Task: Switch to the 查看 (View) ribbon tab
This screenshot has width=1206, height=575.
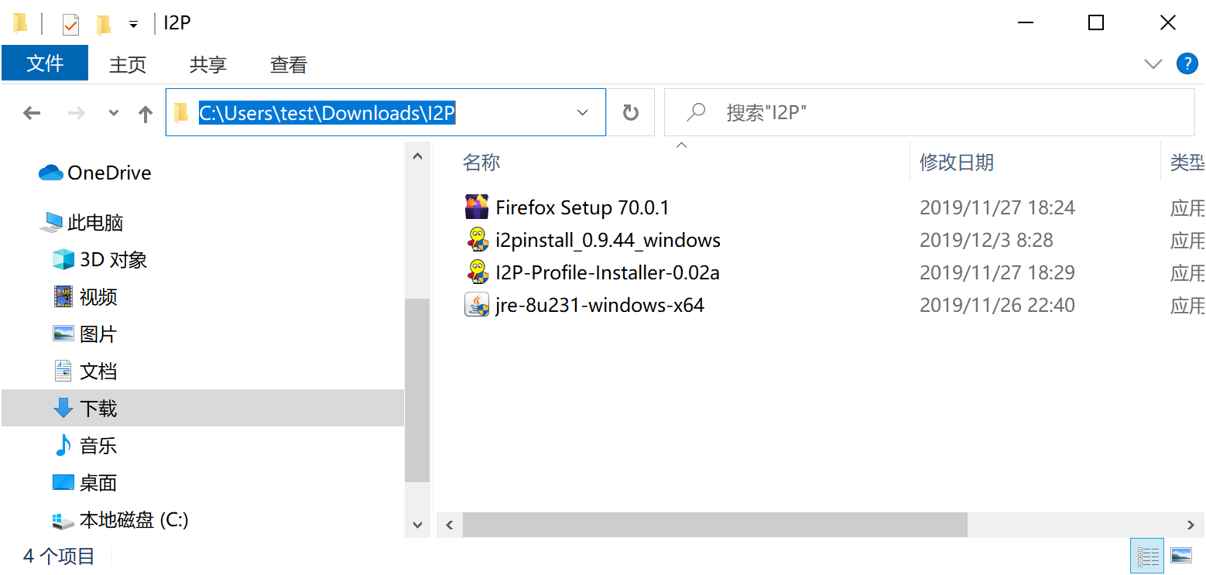Action: pos(288,65)
